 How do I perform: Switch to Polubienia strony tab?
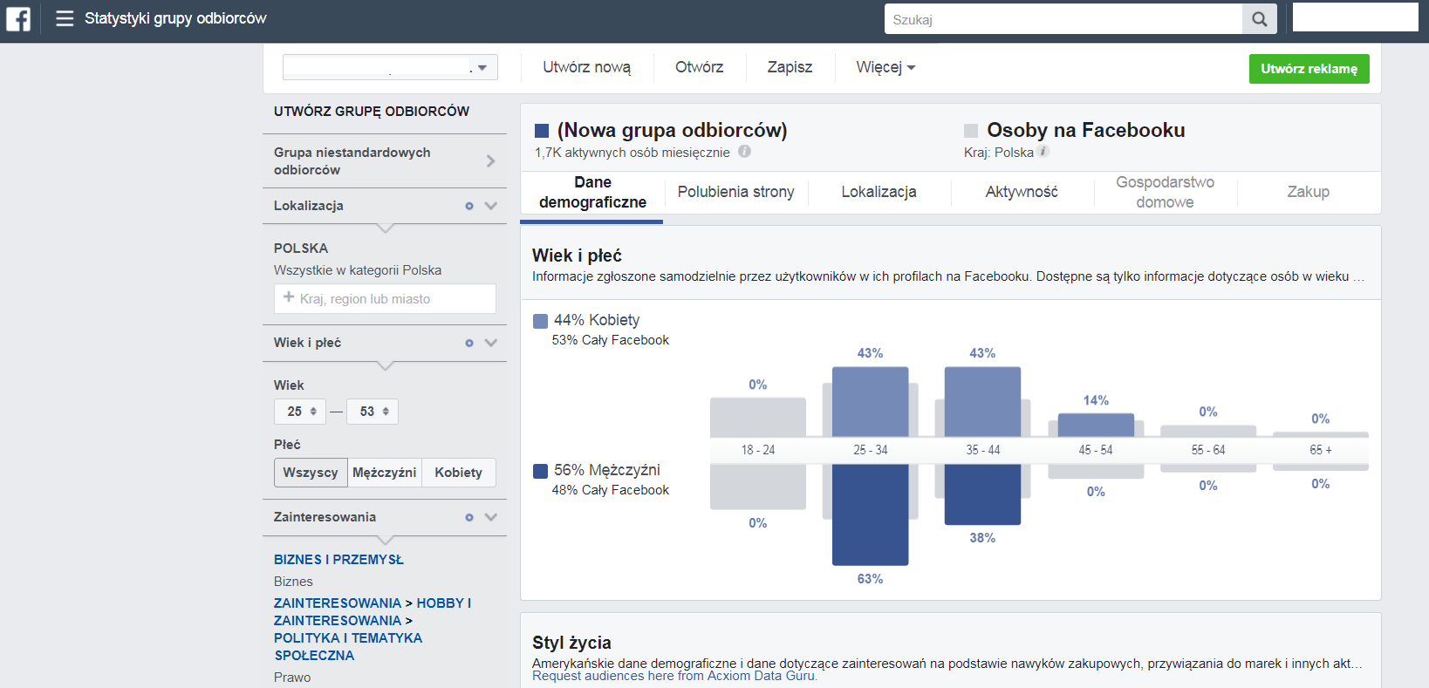735,192
